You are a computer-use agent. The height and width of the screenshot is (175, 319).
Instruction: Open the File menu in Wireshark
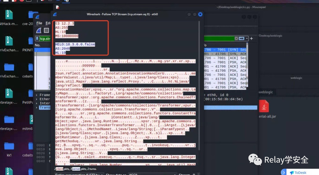tap(39, 23)
